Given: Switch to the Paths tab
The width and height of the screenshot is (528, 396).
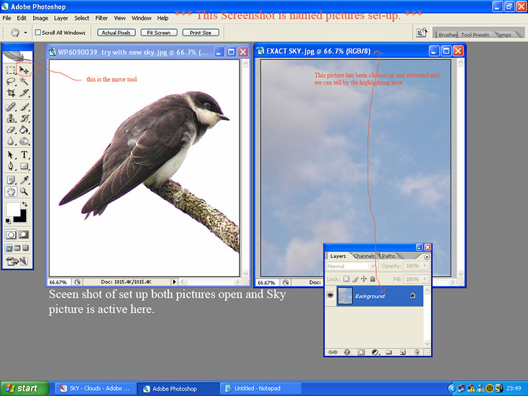Looking at the screenshot, I should click(388, 256).
